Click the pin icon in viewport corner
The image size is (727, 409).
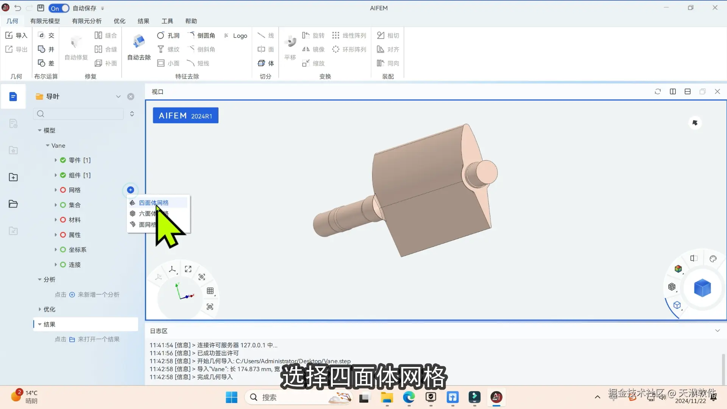point(695,123)
